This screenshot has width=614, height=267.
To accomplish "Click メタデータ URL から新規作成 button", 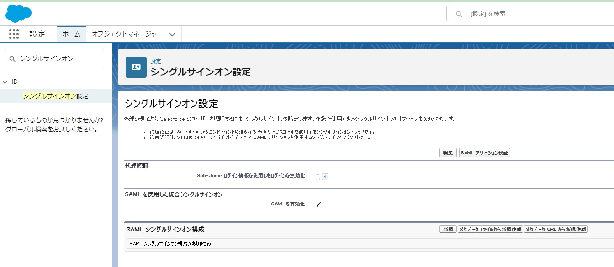I will [556, 229].
